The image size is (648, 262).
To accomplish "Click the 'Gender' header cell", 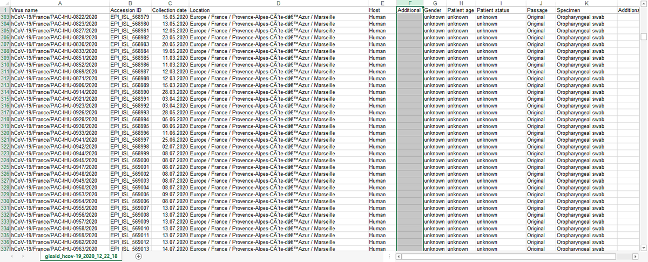I will pos(435,10).
